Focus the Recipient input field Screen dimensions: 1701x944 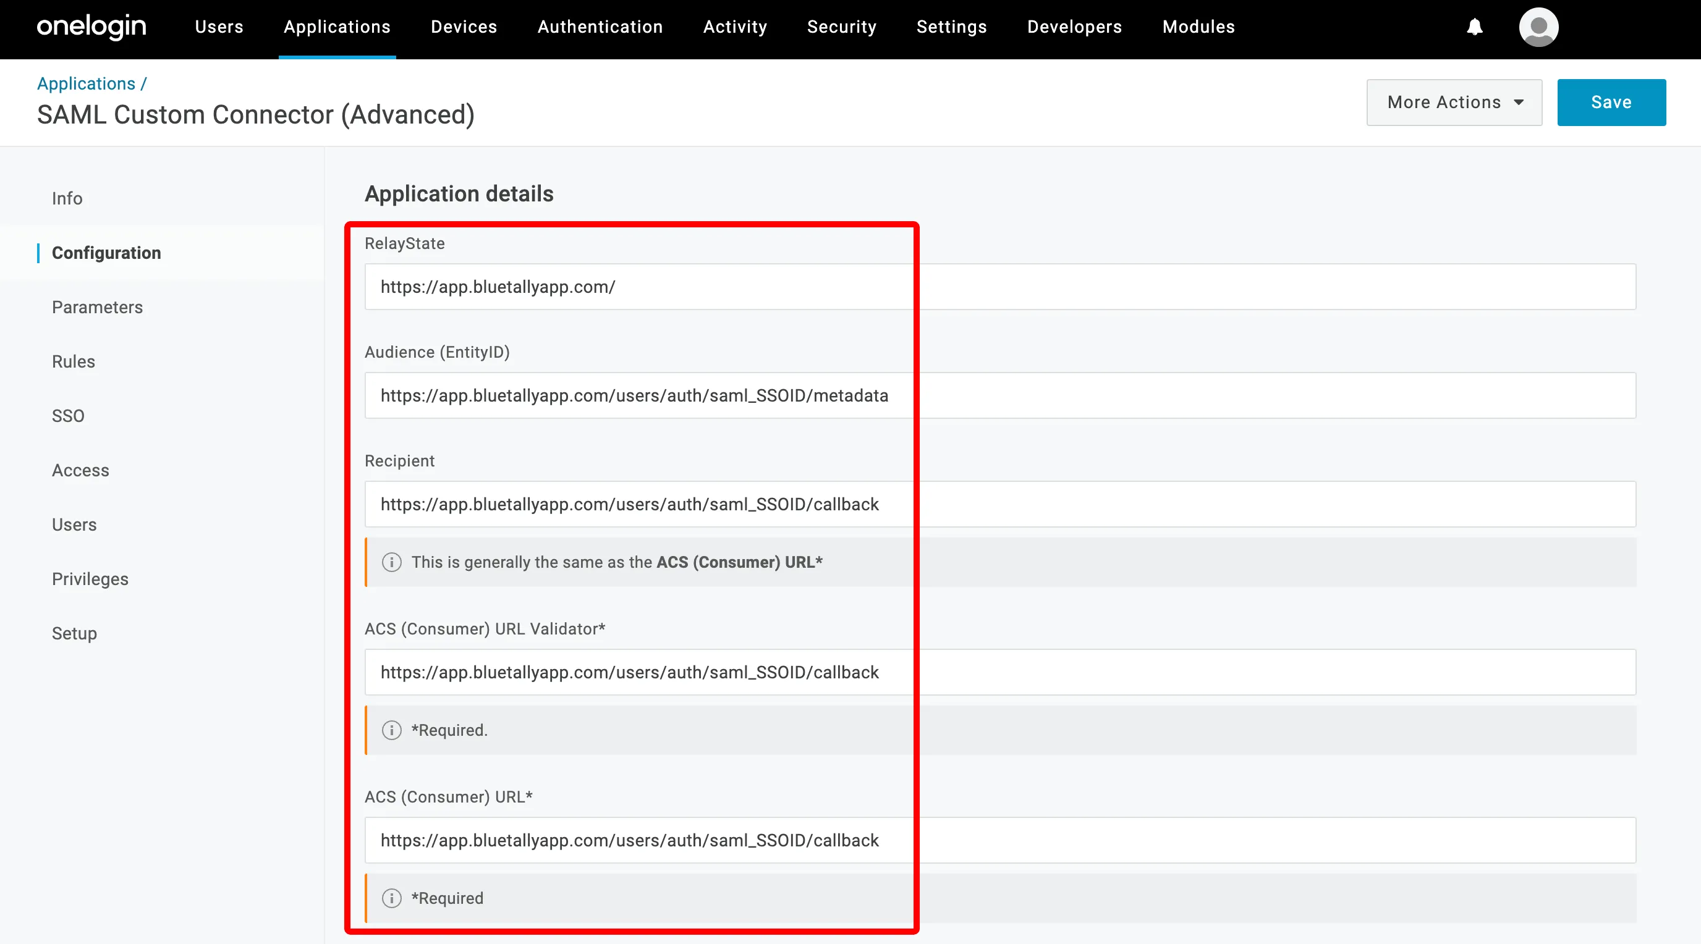click(x=1001, y=504)
